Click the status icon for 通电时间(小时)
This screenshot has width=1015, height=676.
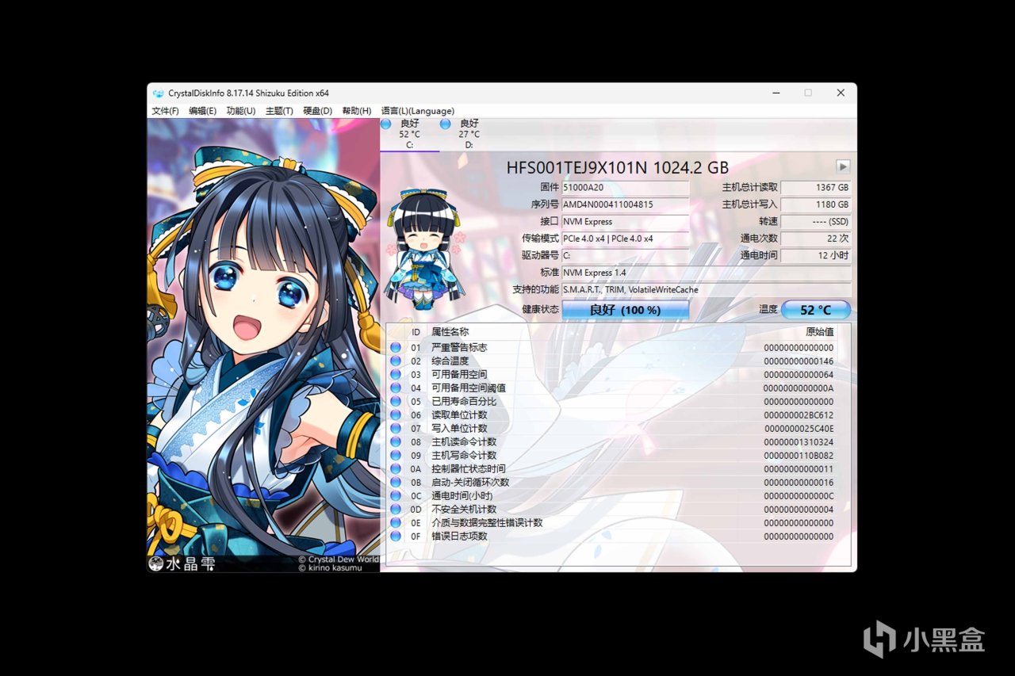pos(396,495)
